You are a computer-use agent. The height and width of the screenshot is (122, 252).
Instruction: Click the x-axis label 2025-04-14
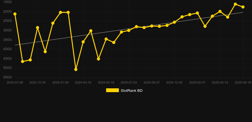coord(220,83)
